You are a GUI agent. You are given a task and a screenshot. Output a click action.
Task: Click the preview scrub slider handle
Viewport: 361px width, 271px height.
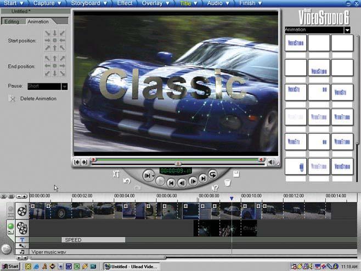tap(178, 163)
